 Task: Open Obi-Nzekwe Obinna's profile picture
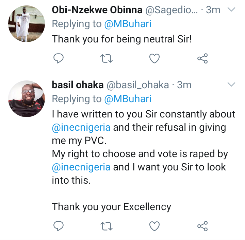coord(27,24)
